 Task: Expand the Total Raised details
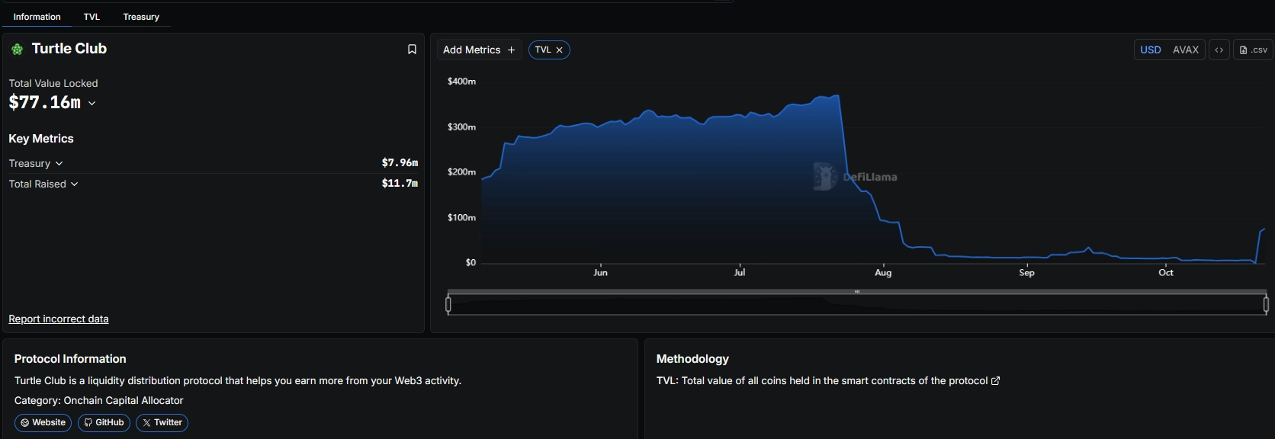(x=74, y=184)
